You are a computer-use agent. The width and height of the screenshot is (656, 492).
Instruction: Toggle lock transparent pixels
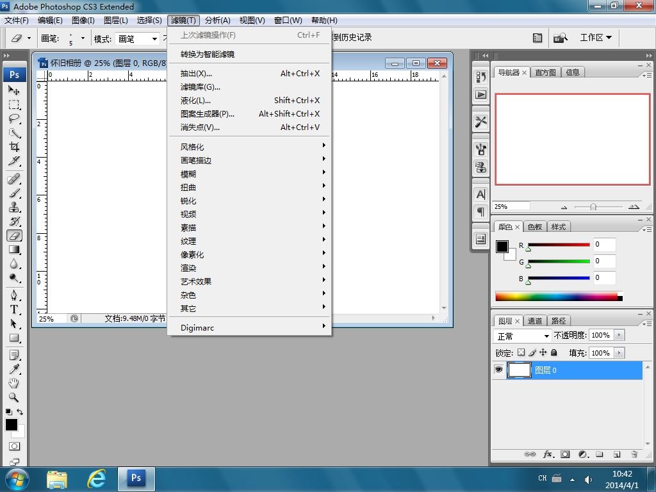[x=521, y=353]
